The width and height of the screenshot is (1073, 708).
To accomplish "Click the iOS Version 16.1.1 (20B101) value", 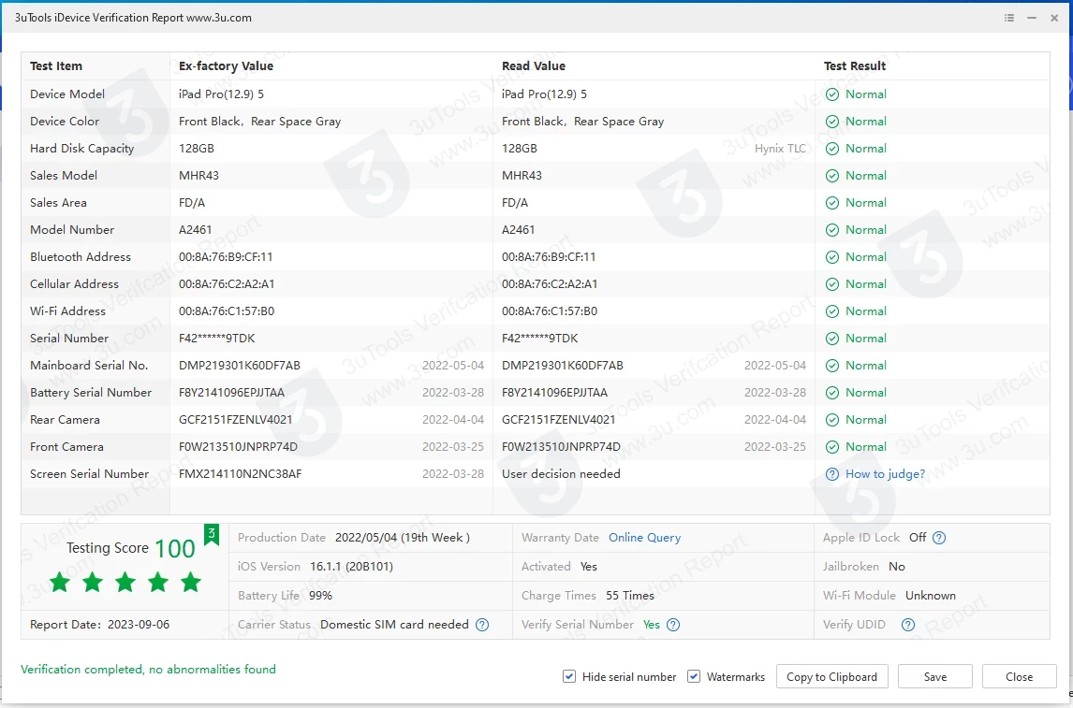I will 352,567.
